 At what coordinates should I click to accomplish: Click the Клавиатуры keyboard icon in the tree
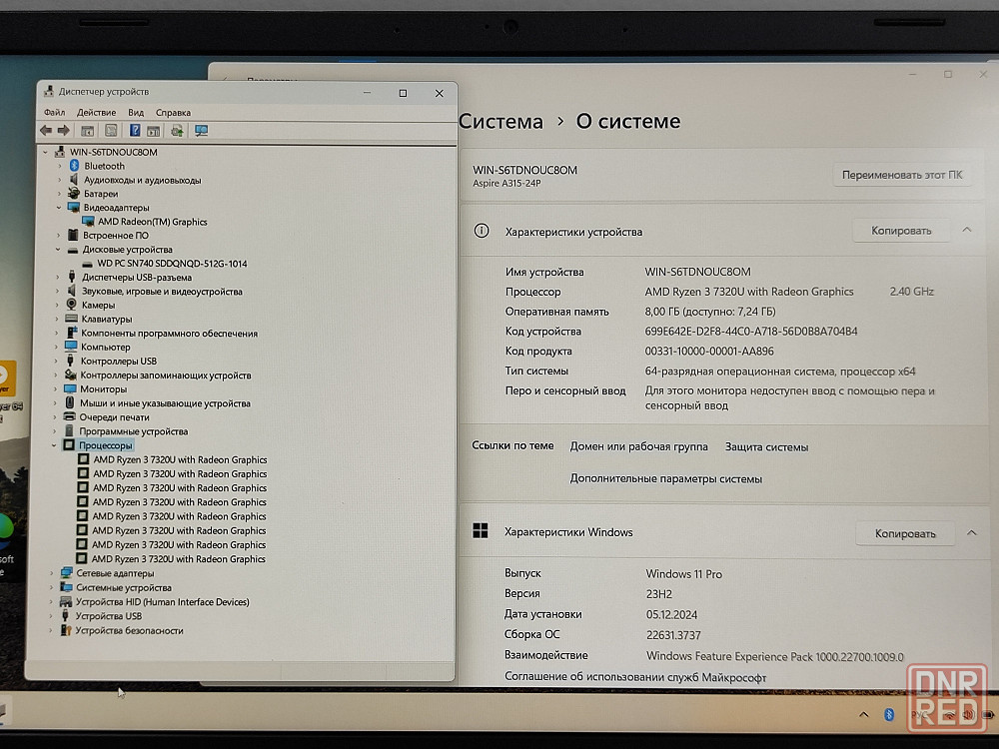[71, 319]
